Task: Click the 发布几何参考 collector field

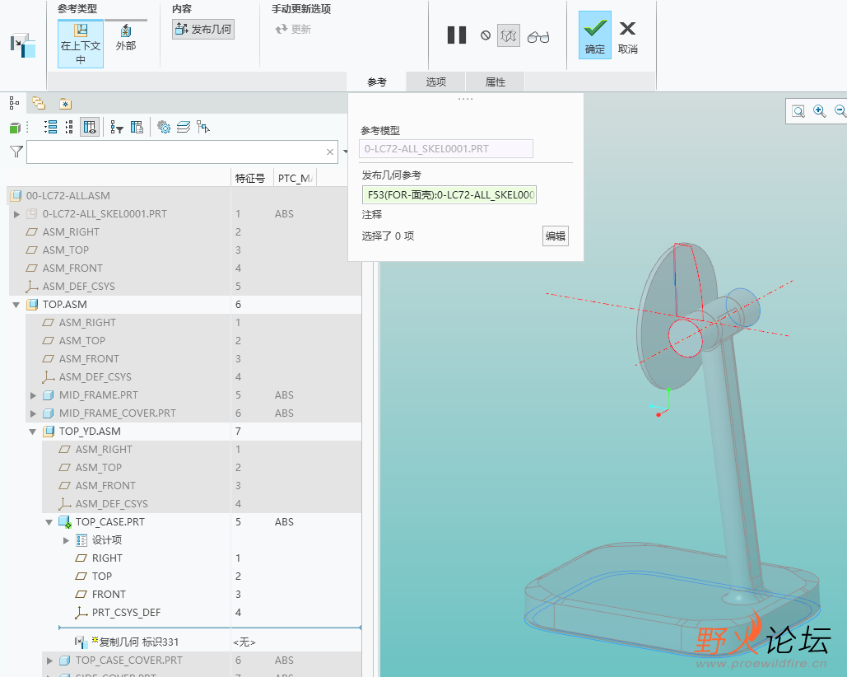Action: (x=449, y=195)
